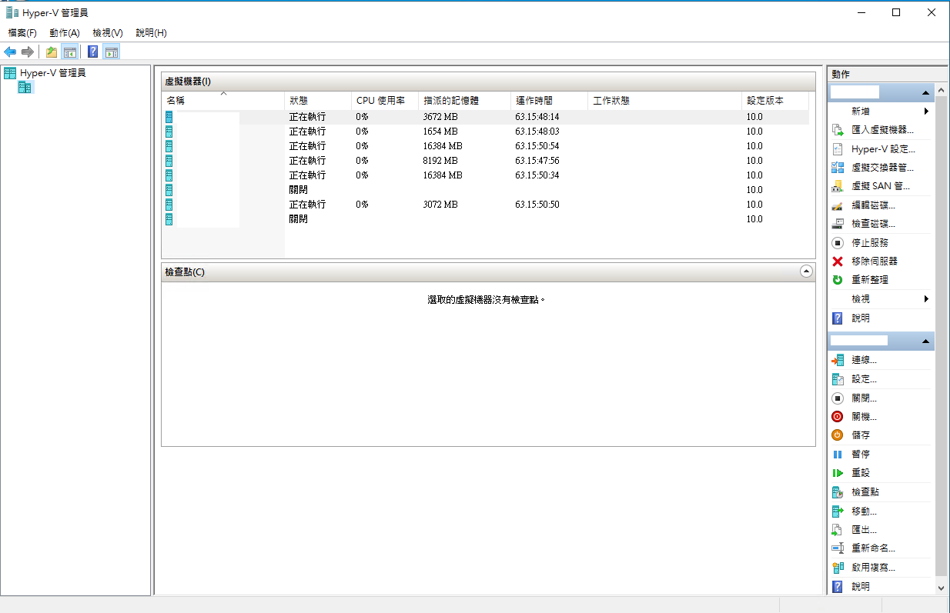Select the row with uptime 63.15:50:34
The width and height of the screenshot is (950, 613).
(486, 175)
